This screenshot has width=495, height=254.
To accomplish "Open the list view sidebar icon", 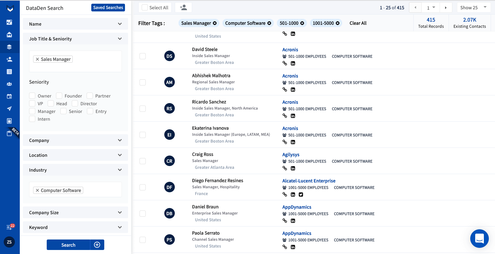I will 9,72.
